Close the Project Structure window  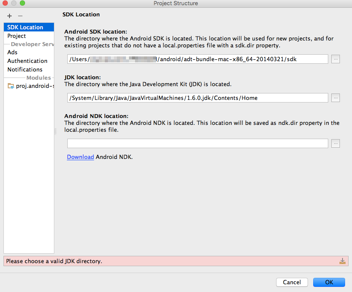pyautogui.click(x=5, y=3)
